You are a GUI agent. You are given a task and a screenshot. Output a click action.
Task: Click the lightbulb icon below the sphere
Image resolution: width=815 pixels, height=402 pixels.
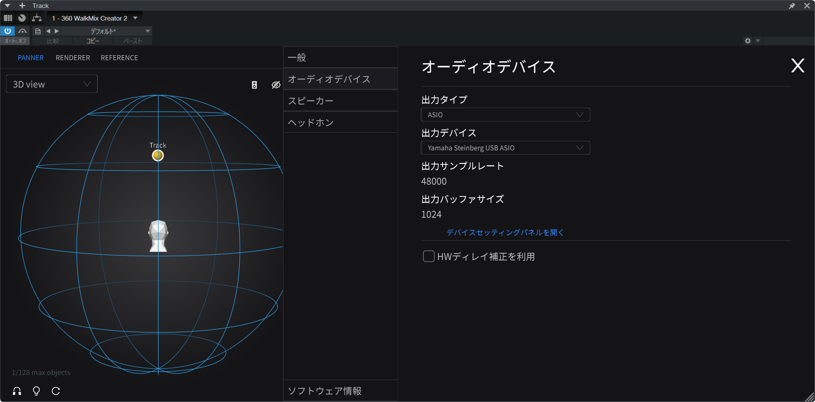pyautogui.click(x=37, y=391)
